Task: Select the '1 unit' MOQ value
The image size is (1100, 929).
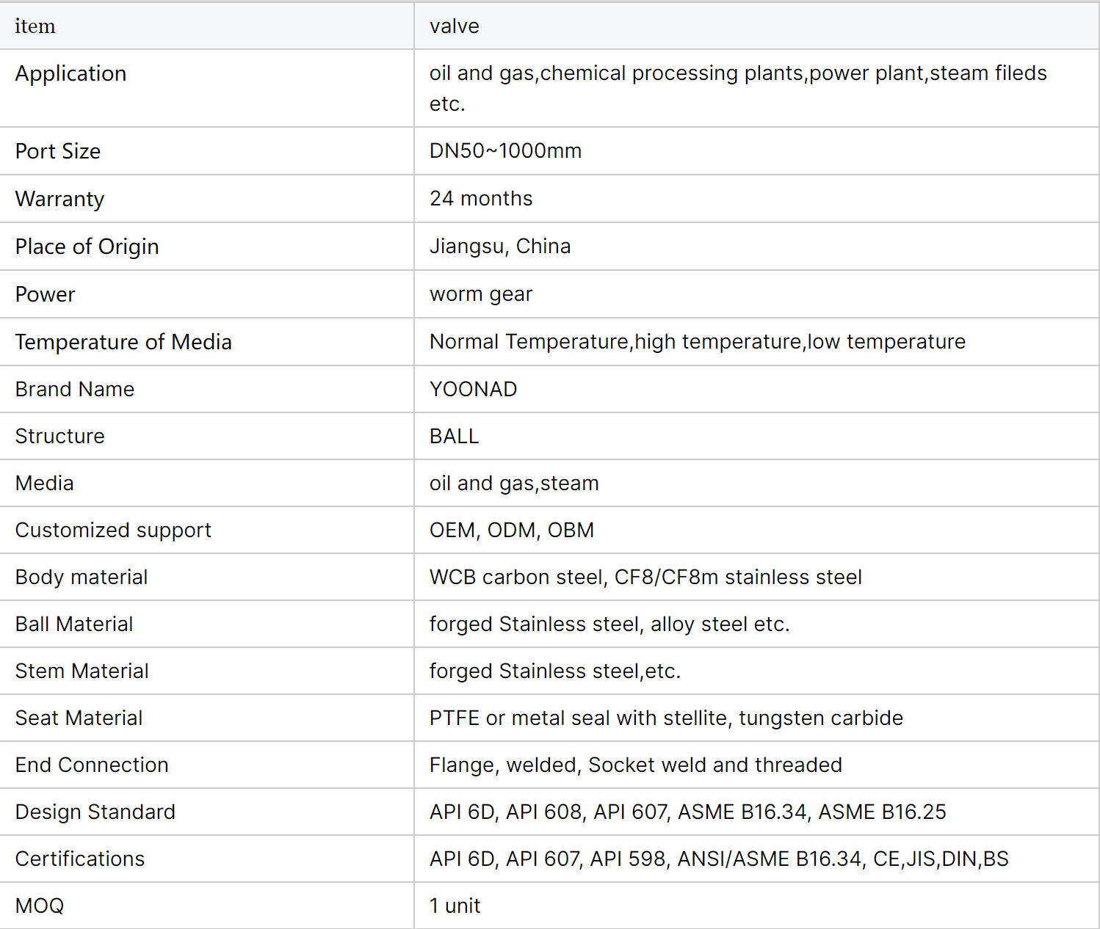Action: click(455, 906)
